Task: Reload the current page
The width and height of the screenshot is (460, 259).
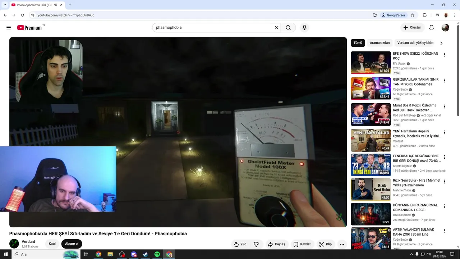Action: 22,15
